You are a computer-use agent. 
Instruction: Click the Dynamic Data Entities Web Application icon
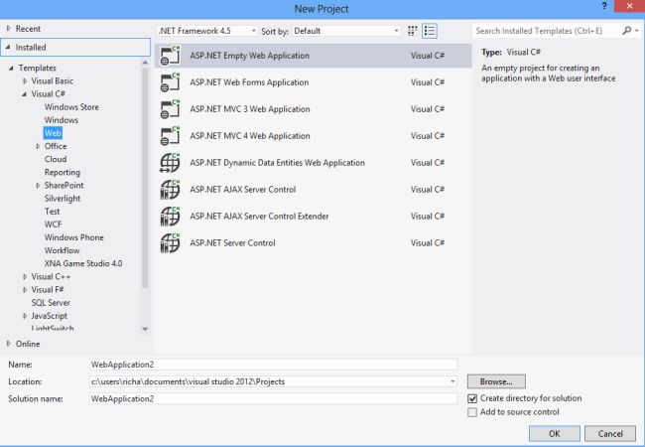pos(170,163)
